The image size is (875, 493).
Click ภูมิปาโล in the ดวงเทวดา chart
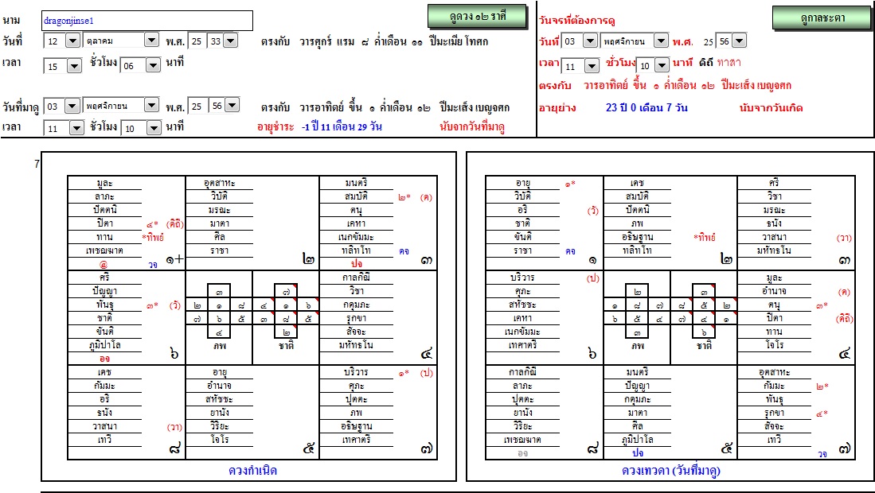point(637,440)
